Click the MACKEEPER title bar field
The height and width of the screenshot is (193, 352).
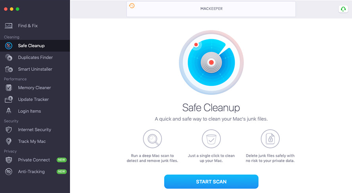point(211,9)
